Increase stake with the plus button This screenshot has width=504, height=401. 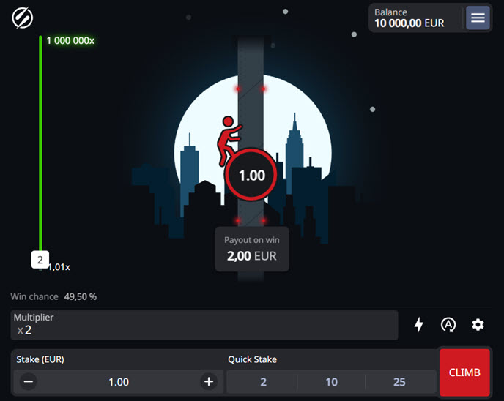(209, 381)
